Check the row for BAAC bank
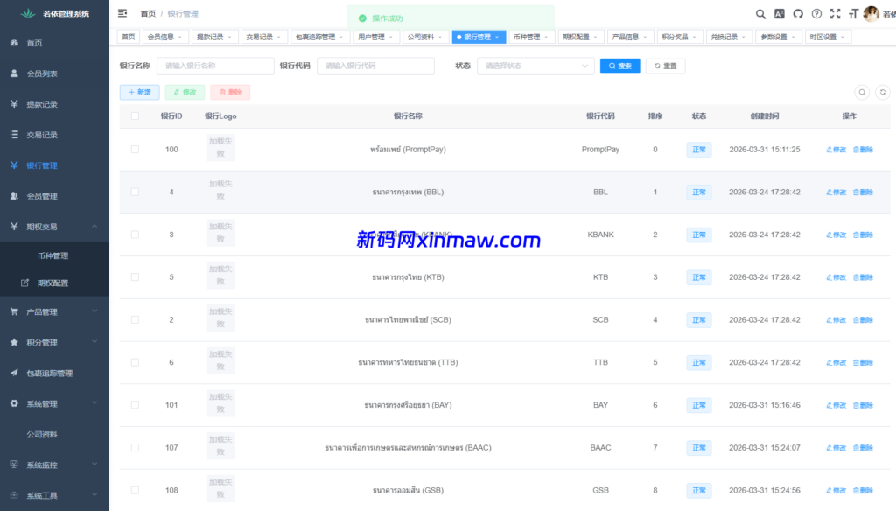The image size is (896, 511). (x=135, y=447)
